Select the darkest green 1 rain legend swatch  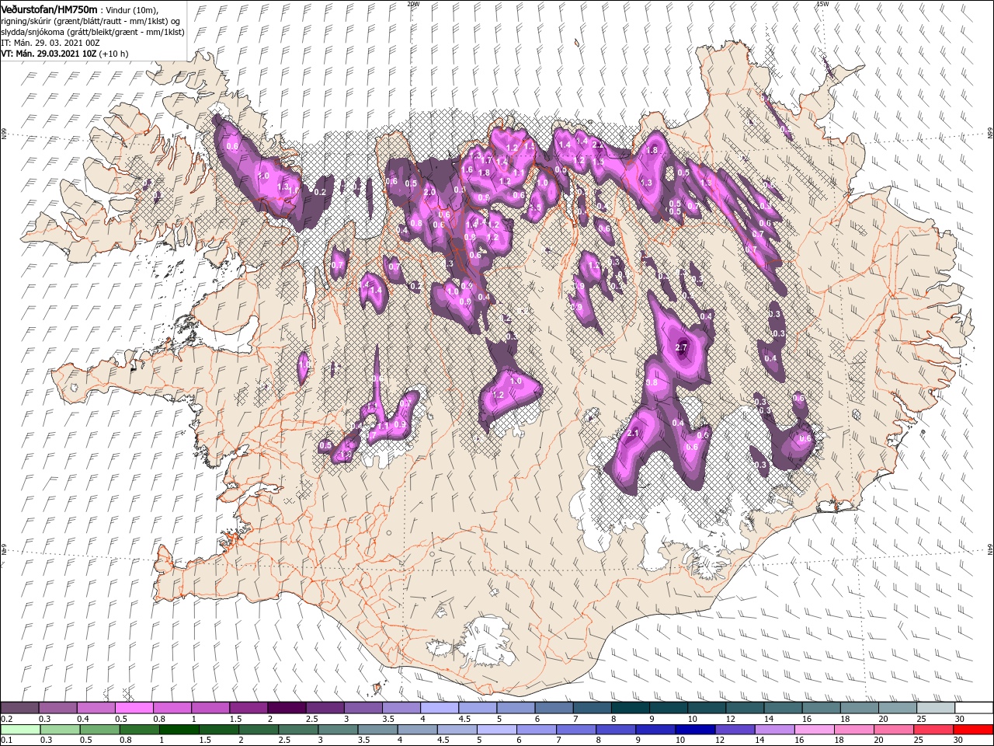pos(179,730)
